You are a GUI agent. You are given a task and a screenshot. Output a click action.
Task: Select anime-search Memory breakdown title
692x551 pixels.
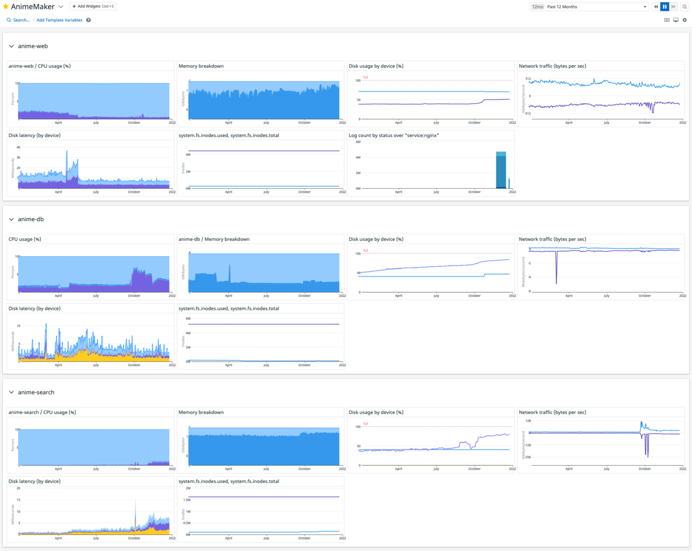(x=201, y=412)
